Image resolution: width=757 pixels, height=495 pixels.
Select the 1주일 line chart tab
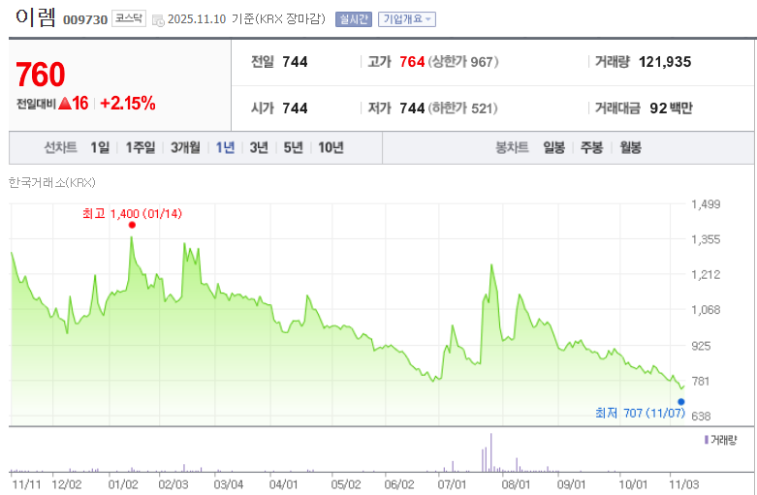141,147
